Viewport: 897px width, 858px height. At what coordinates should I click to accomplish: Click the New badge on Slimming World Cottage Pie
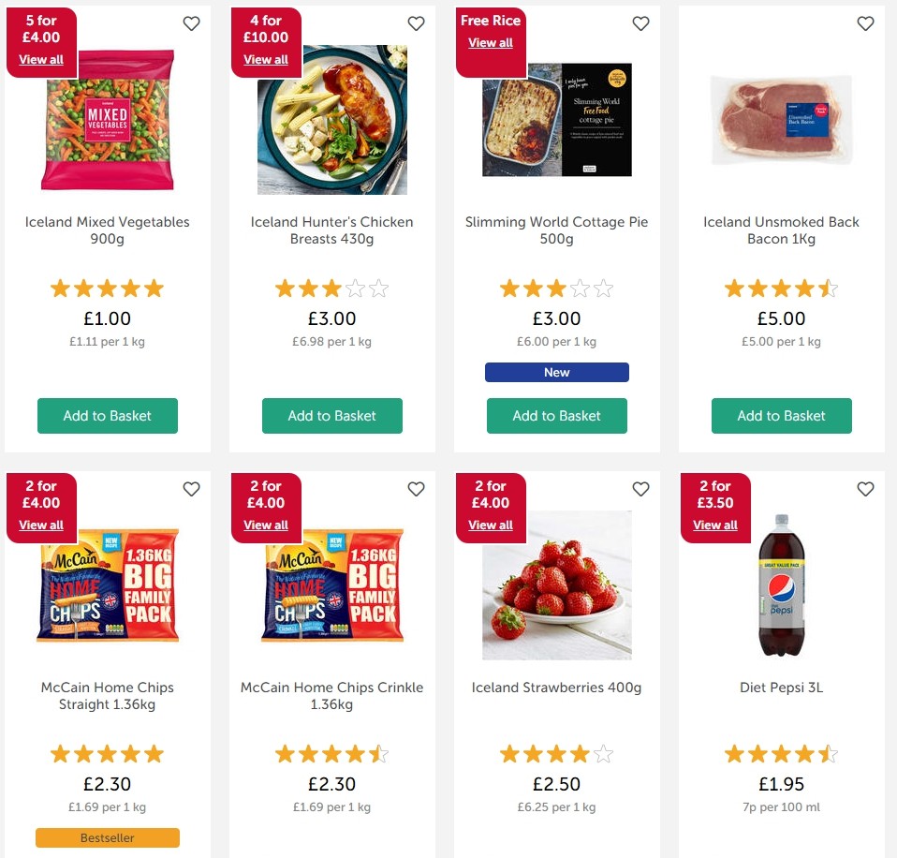(x=556, y=372)
